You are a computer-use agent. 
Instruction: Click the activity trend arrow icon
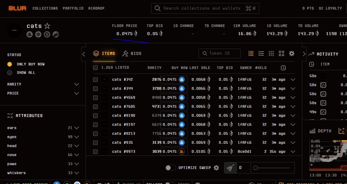pos(311,54)
